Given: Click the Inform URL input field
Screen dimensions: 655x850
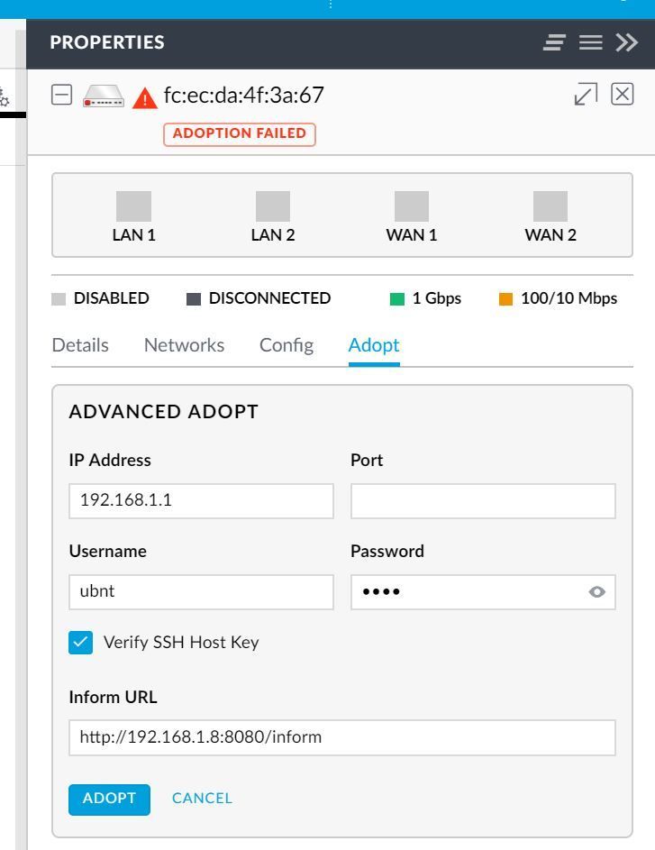Looking at the screenshot, I should click(342, 737).
